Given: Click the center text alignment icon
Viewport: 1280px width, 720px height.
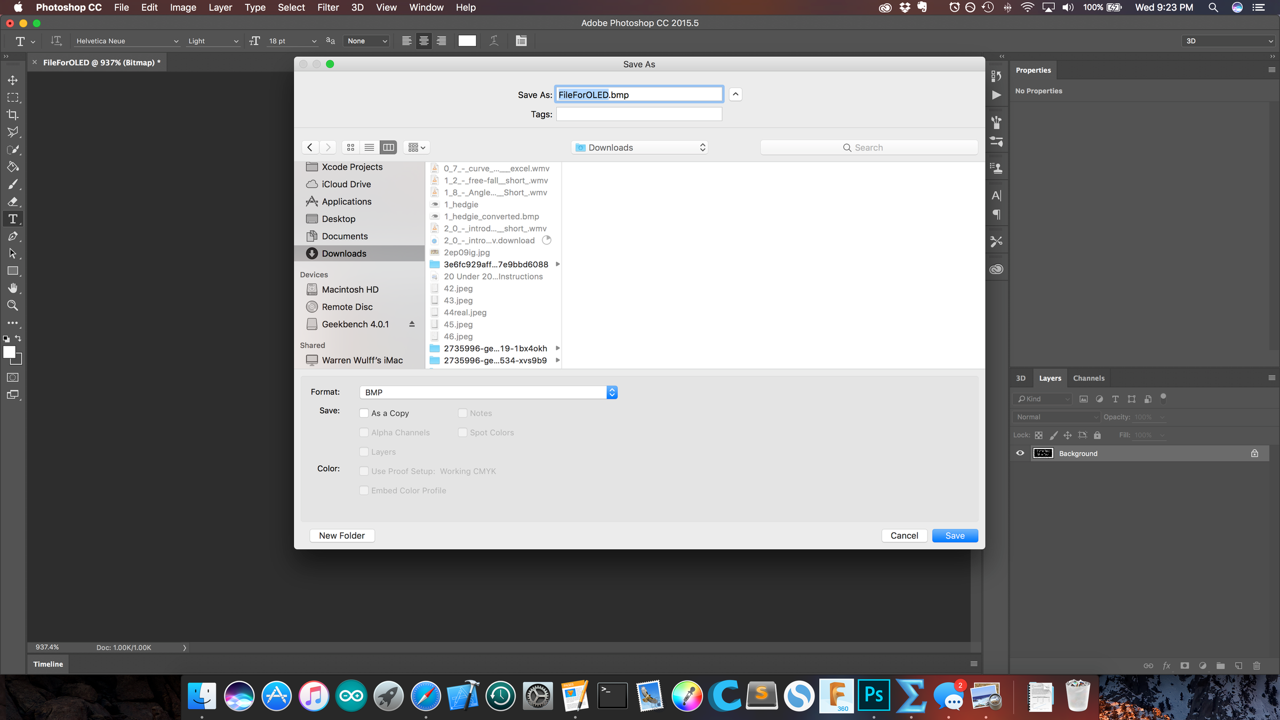Looking at the screenshot, I should (x=423, y=41).
